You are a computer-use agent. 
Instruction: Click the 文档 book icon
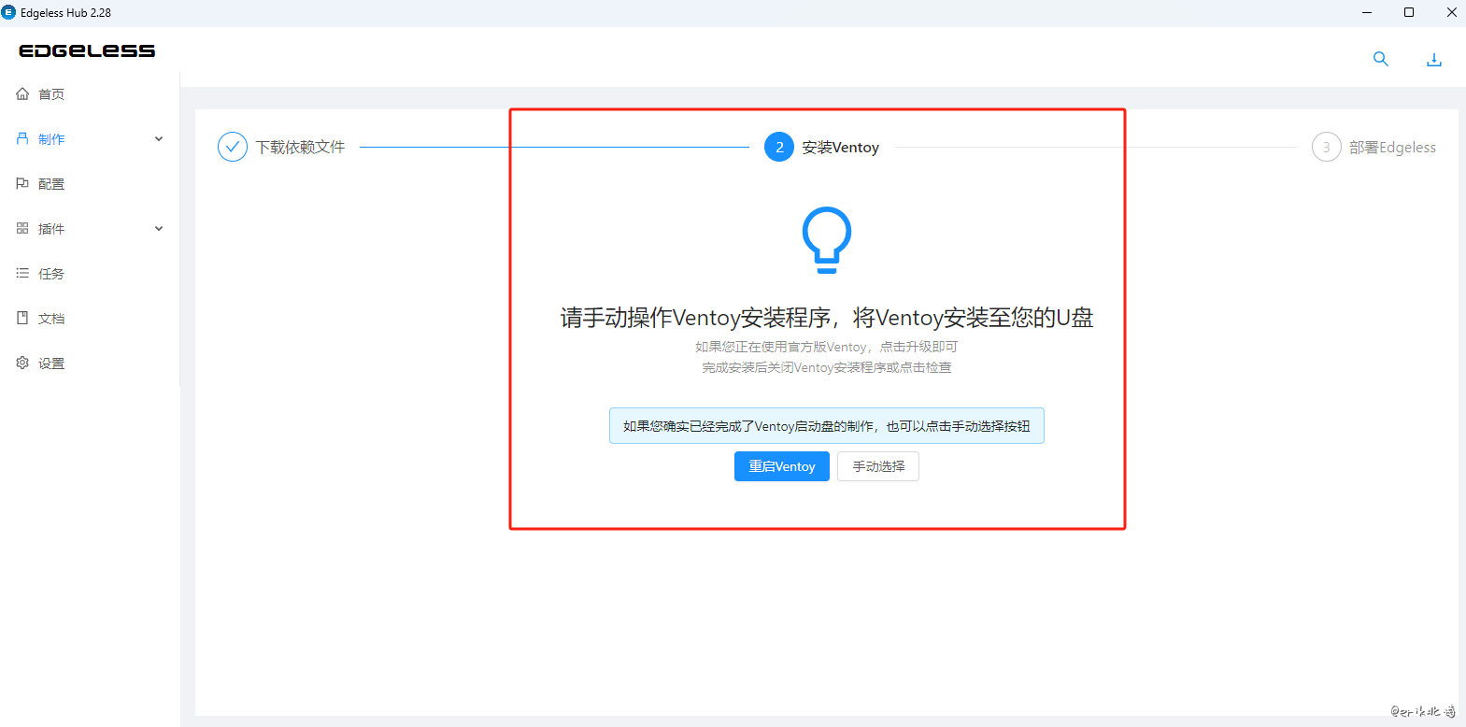[22, 318]
